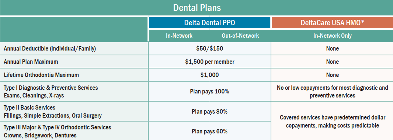
Task: Click the In-Network subheader label
Action: [179, 36]
